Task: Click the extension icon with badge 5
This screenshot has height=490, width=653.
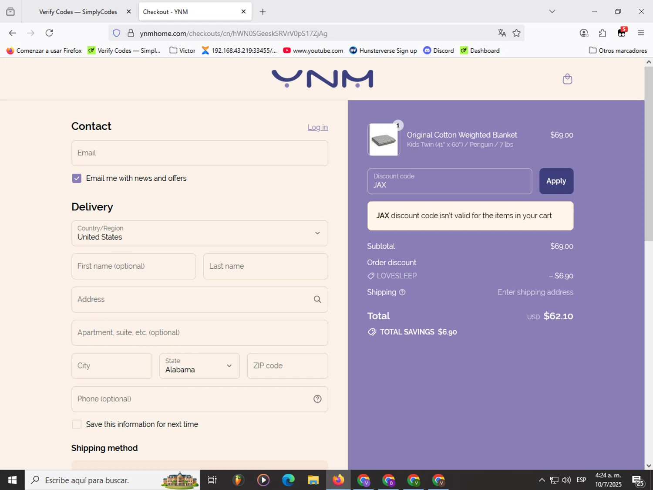Action: (622, 33)
